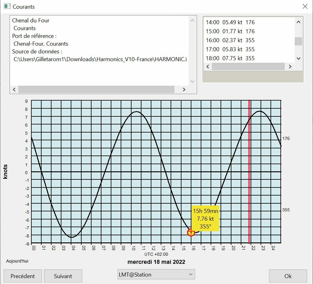Click left arrow of station info horizontal scrollbar
The width and height of the screenshot is (313, 284).
(14, 89)
